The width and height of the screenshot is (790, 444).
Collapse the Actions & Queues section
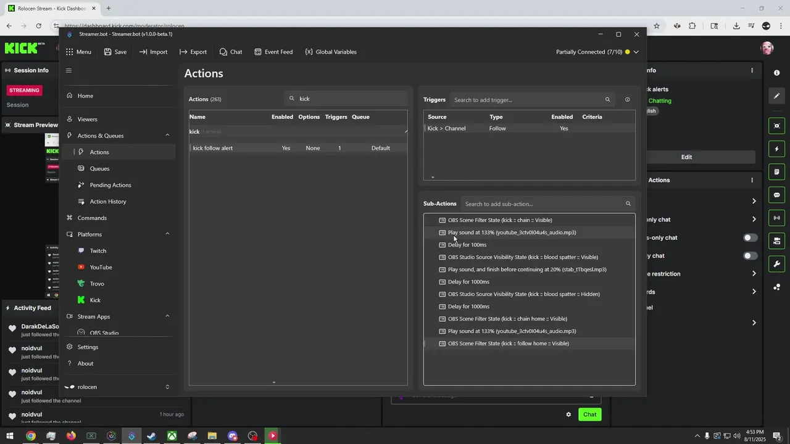point(167,136)
